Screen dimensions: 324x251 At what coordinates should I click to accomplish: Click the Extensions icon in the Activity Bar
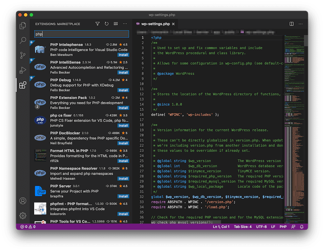tap(23, 85)
